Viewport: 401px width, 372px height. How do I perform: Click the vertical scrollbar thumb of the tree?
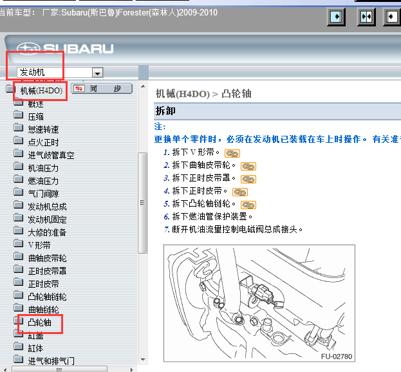click(142, 203)
